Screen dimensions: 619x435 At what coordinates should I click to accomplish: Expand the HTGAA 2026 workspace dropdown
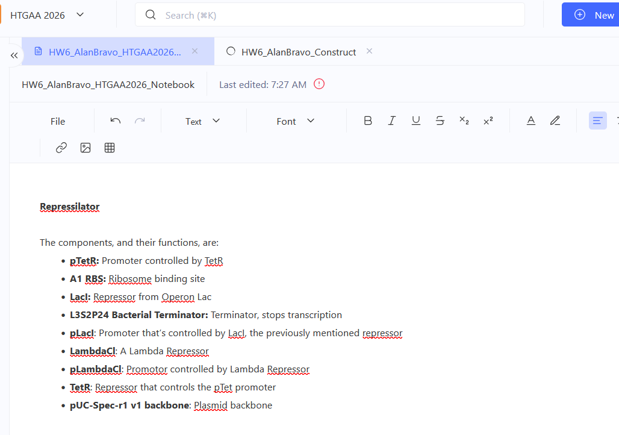(x=80, y=15)
